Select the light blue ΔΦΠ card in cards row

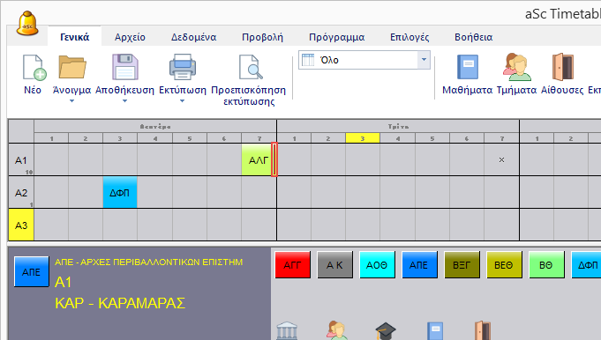pos(586,264)
